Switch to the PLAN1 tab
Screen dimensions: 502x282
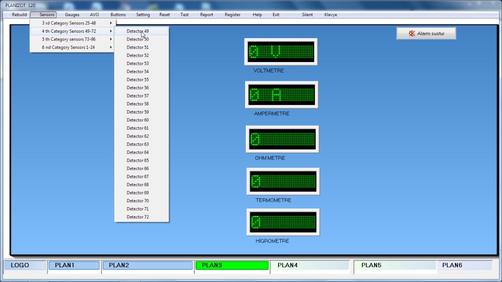74,265
